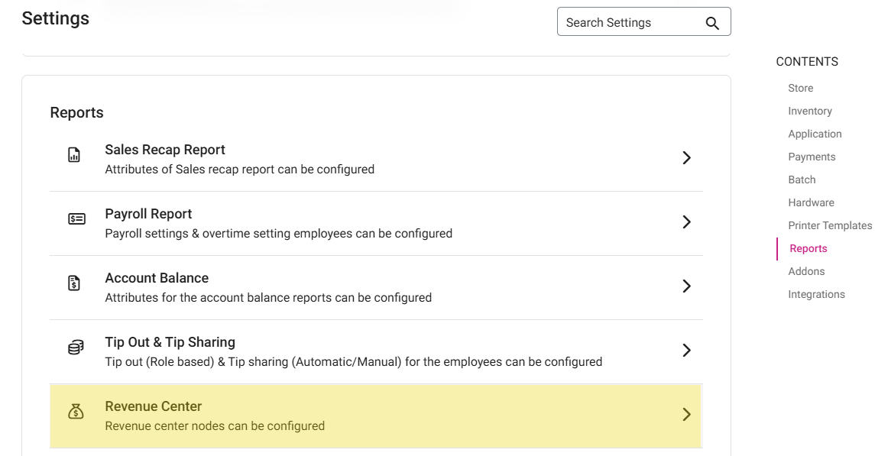875x456 pixels.
Task: Jump to Store in contents
Action: [x=800, y=88]
